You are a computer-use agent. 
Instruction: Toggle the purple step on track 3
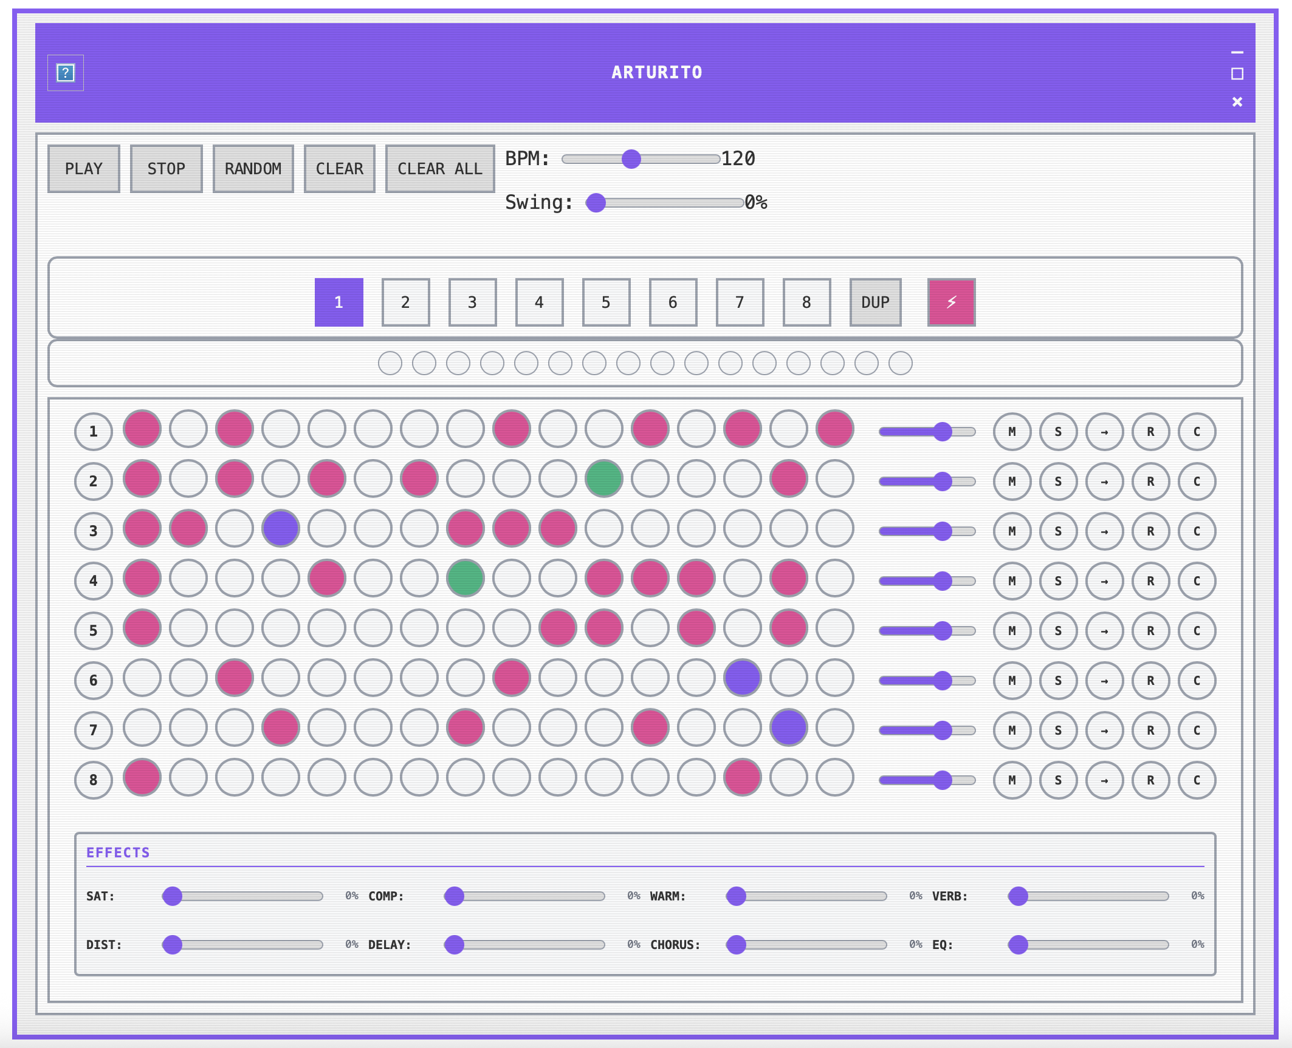click(x=280, y=528)
